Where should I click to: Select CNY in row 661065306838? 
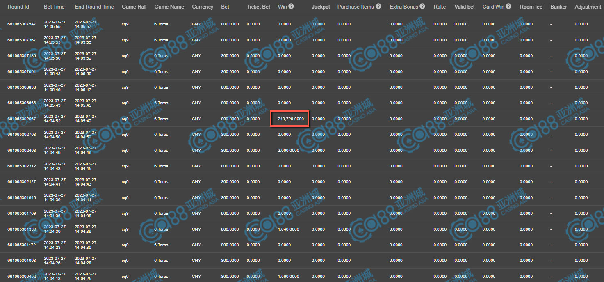coord(196,87)
